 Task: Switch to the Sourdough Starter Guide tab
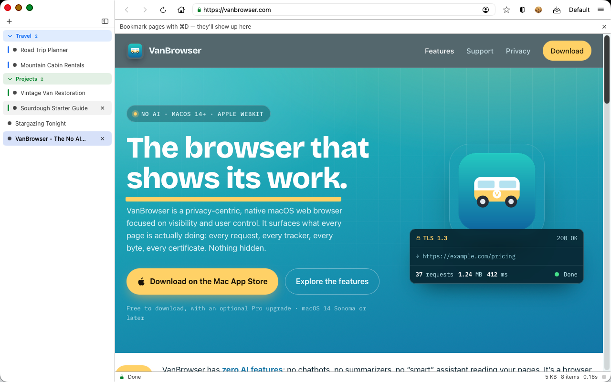(57, 108)
